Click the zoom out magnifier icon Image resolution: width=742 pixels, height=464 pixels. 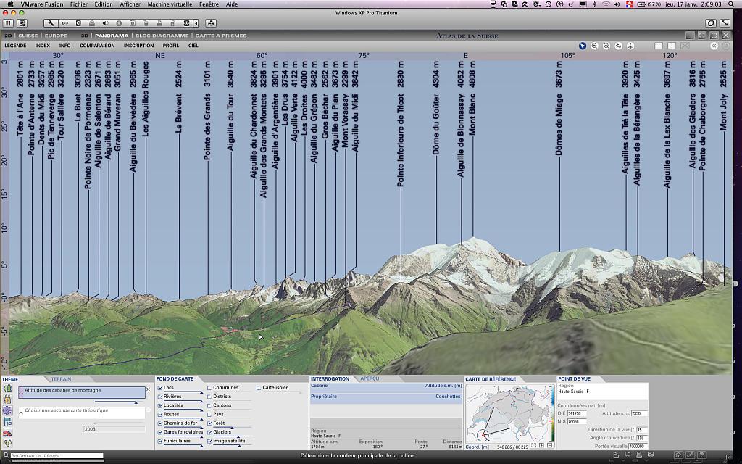[606, 46]
